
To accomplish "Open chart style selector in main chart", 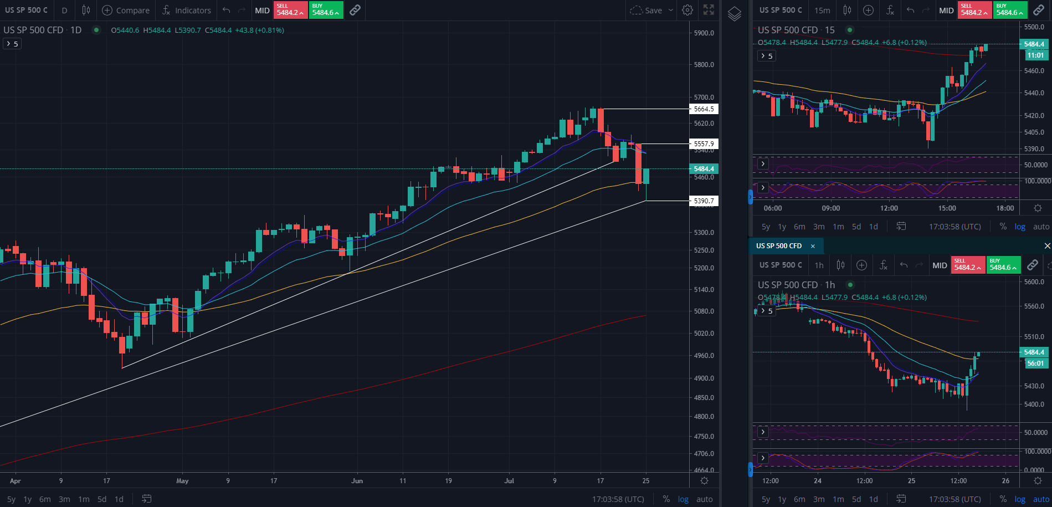I will coord(86,10).
